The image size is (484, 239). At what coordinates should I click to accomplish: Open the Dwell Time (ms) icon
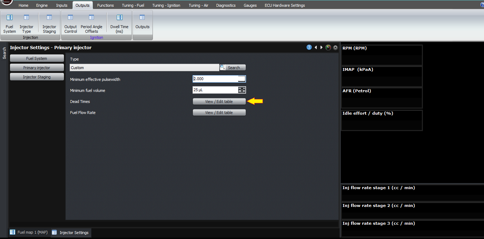[119, 24]
